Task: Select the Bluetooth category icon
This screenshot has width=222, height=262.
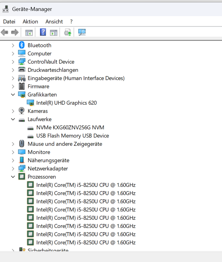Action: tap(22, 45)
